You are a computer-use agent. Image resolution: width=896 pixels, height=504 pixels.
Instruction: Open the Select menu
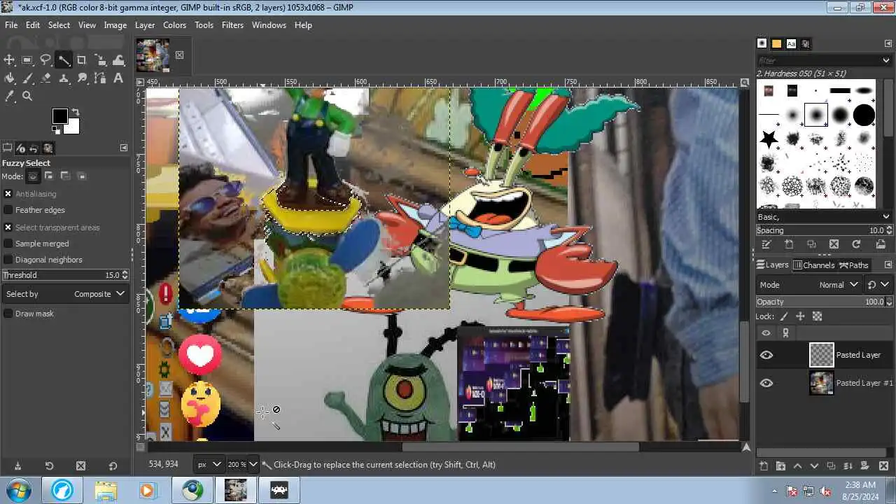pos(59,24)
